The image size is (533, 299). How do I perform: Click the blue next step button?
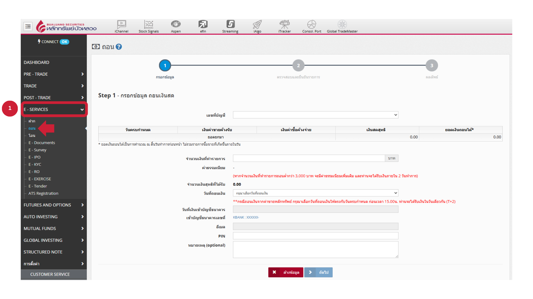click(x=318, y=272)
